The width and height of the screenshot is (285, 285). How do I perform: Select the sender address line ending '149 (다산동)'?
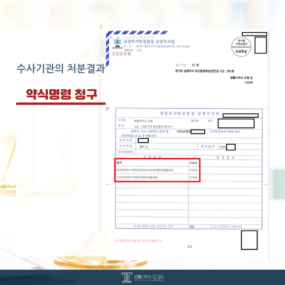point(157,47)
